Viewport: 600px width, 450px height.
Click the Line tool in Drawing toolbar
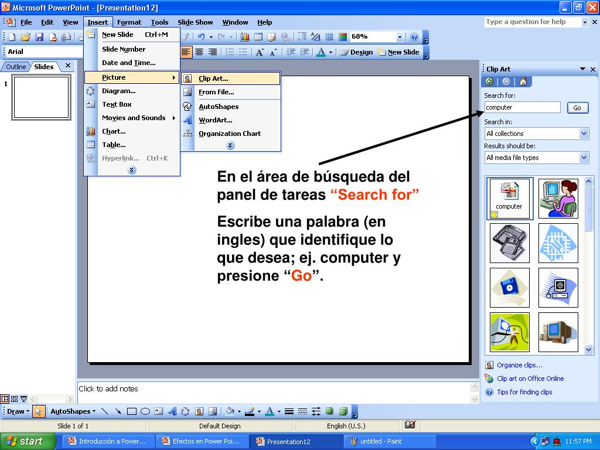tap(104, 411)
